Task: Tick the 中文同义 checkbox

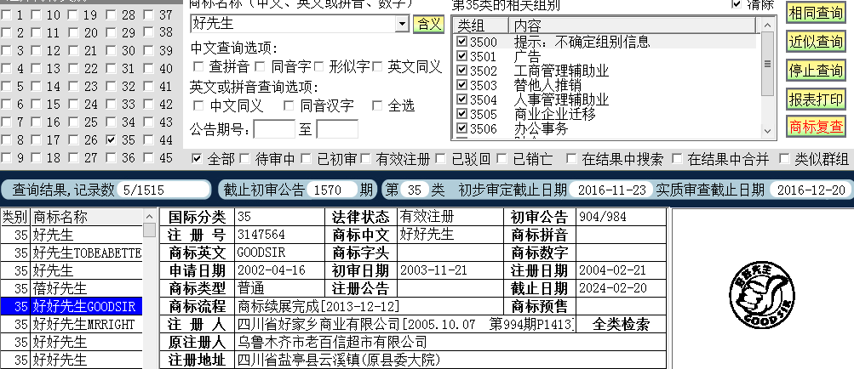Action: click(x=198, y=105)
